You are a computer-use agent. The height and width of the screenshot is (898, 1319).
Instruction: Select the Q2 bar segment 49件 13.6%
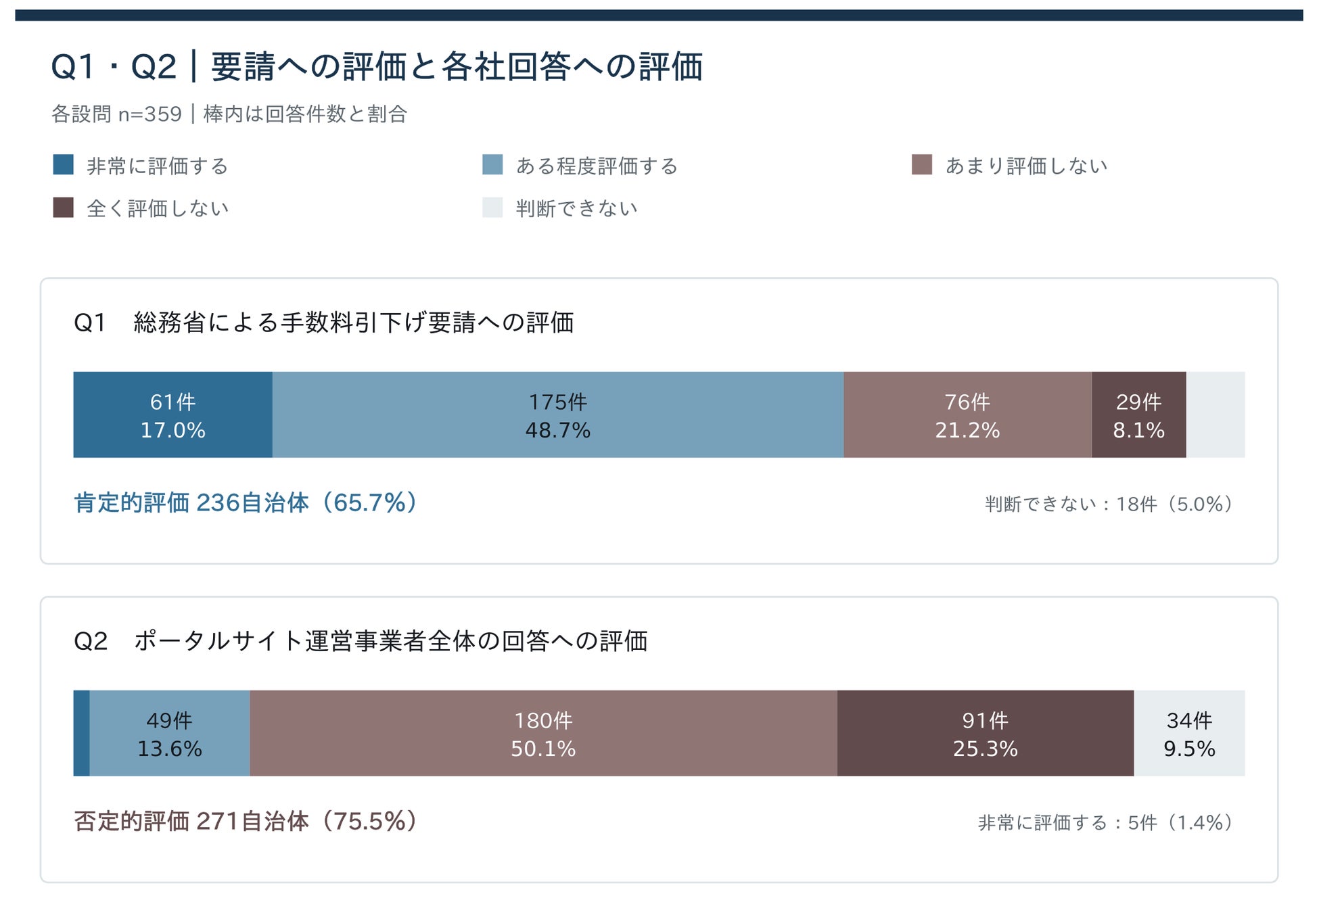point(170,733)
